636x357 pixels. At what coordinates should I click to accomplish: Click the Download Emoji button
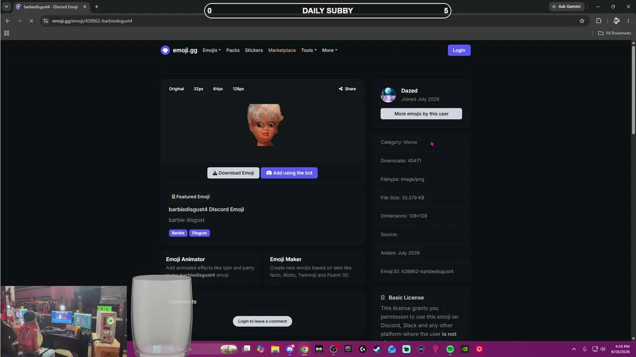[233, 173]
